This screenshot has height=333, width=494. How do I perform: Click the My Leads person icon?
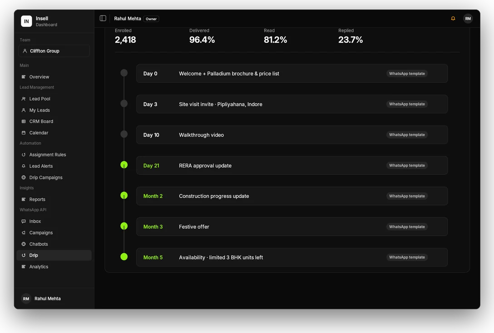point(24,110)
